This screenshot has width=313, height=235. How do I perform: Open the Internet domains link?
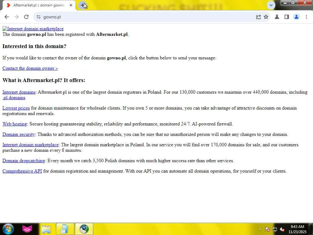click(19, 92)
